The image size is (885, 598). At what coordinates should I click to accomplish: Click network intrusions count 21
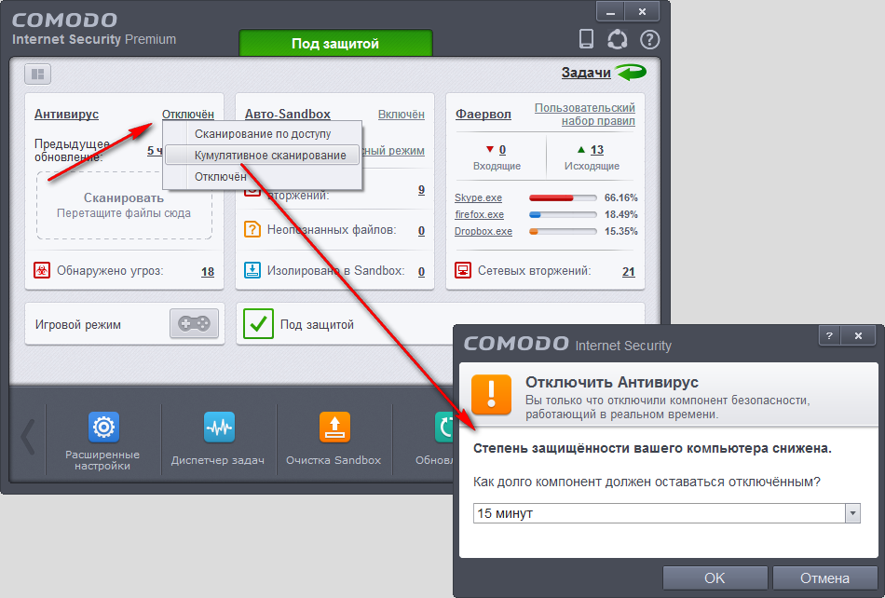coord(629,271)
